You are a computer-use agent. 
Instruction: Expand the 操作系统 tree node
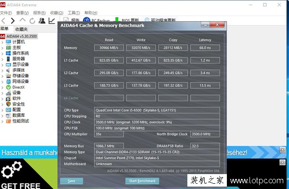pyautogui.click(x=2, y=54)
